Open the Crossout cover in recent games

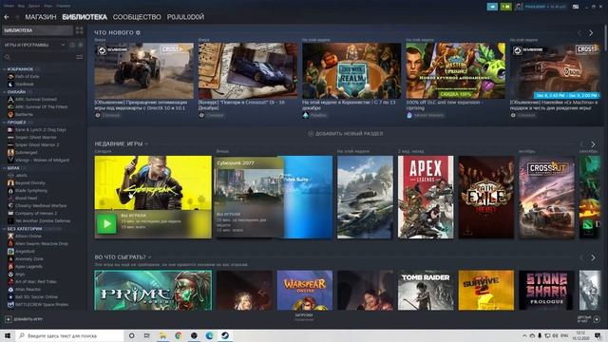click(547, 197)
